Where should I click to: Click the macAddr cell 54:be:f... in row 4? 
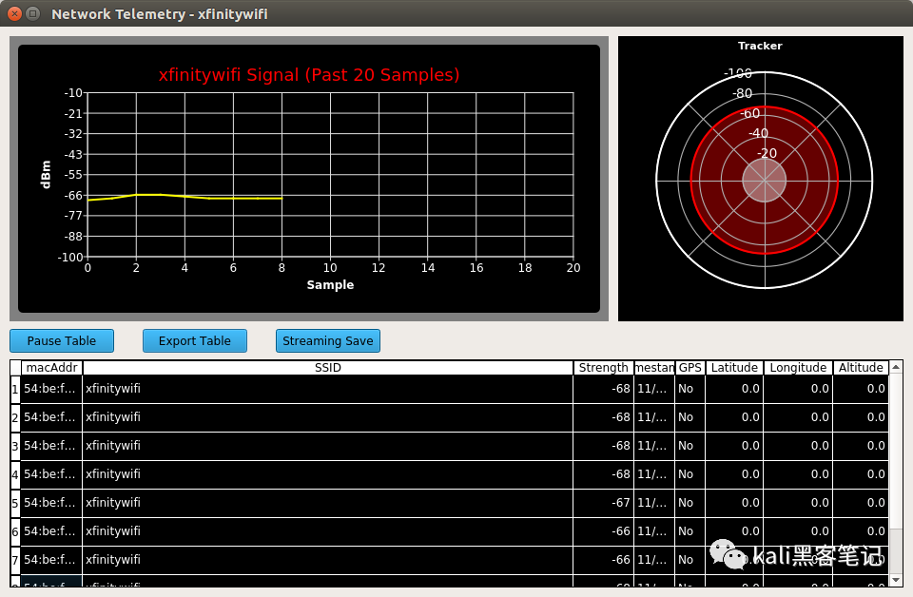tap(51, 474)
